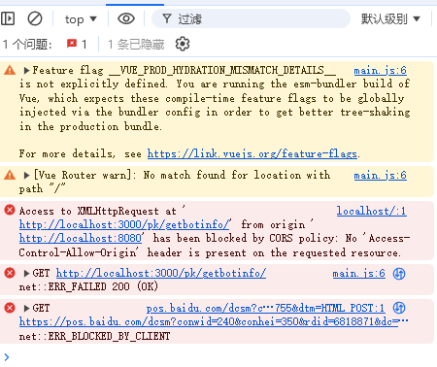Open localhost/:1 source link of CORS error
Image resolution: width=437 pixels, height=367 pixels.
coord(371,211)
